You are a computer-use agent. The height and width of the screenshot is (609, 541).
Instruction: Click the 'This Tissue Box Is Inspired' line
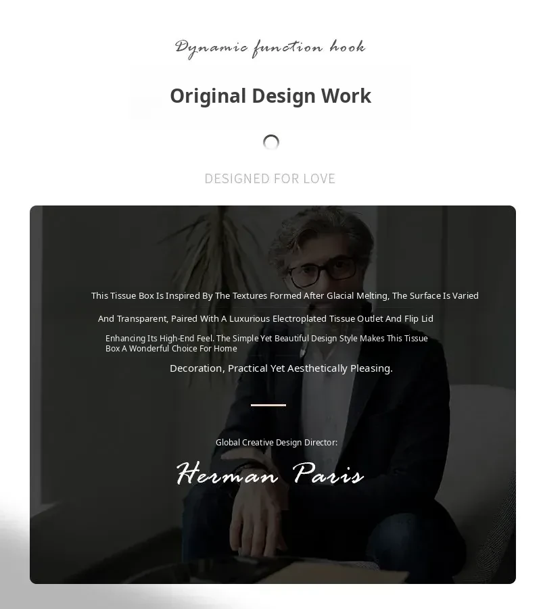[285, 295]
